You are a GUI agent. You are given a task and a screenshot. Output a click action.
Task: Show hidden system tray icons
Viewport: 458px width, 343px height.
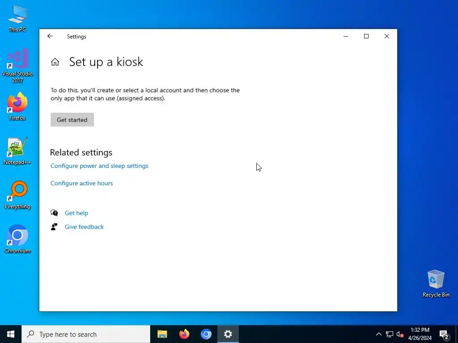coord(378,334)
